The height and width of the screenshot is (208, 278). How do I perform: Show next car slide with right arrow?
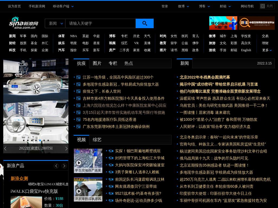[x=66, y=148]
